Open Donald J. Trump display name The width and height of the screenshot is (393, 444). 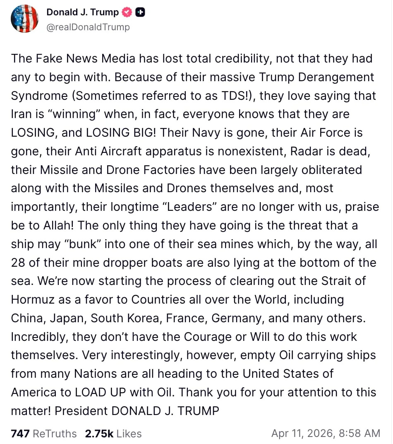[82, 12]
